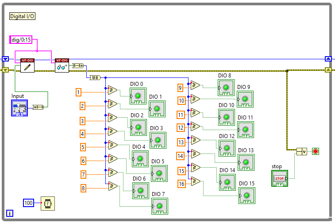The width and height of the screenshot is (335, 223).
Task: Select the Input U8 slider terminal
Action: click(19, 108)
